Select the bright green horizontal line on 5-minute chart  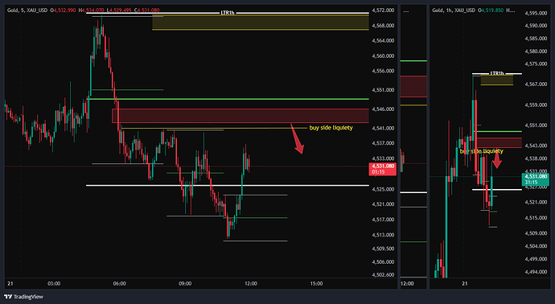[x=228, y=99]
